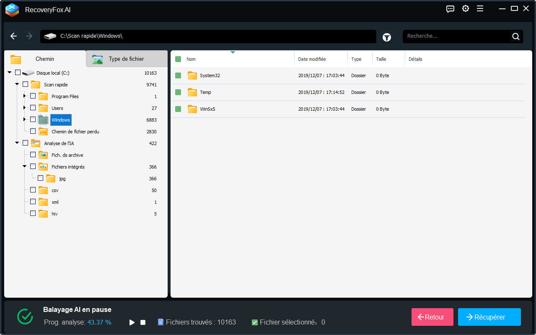The width and height of the screenshot is (536, 335).
Task: Check the Disque local (C:) checkbox
Action: click(x=18, y=72)
